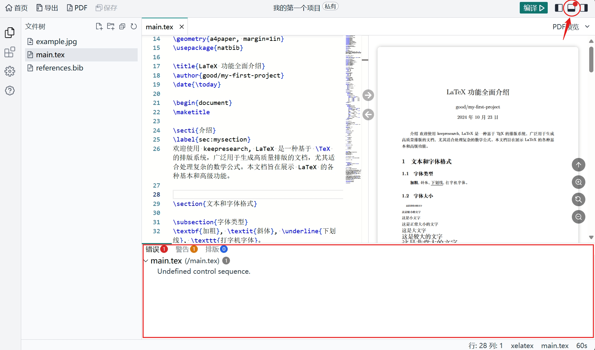The width and height of the screenshot is (595, 350).
Task: Click the 编译 compile button
Action: click(x=534, y=7)
